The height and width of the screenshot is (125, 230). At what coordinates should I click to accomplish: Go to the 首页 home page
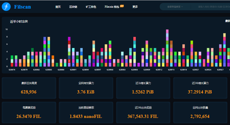pos(58,7)
